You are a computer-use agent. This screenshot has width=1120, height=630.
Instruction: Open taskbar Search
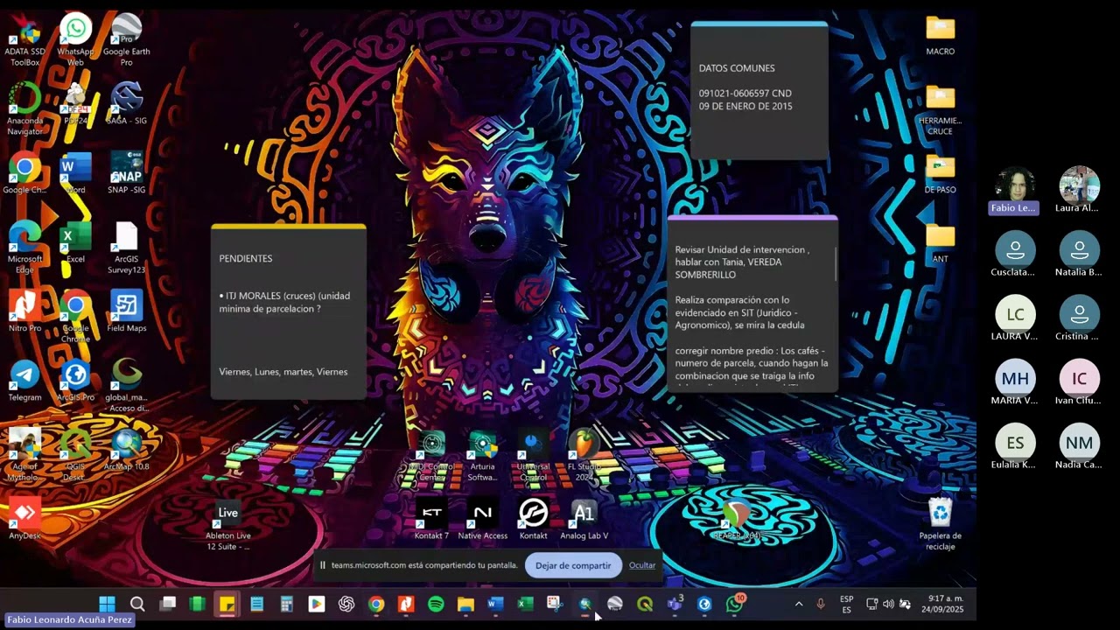tap(137, 604)
